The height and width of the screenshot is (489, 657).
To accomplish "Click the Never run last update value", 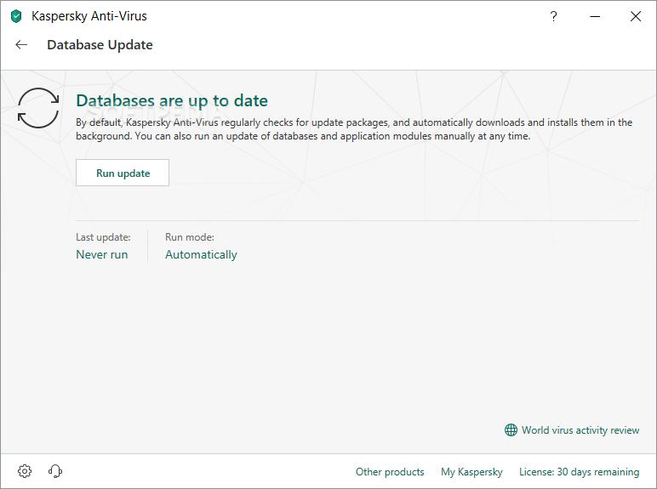I will coord(102,254).
